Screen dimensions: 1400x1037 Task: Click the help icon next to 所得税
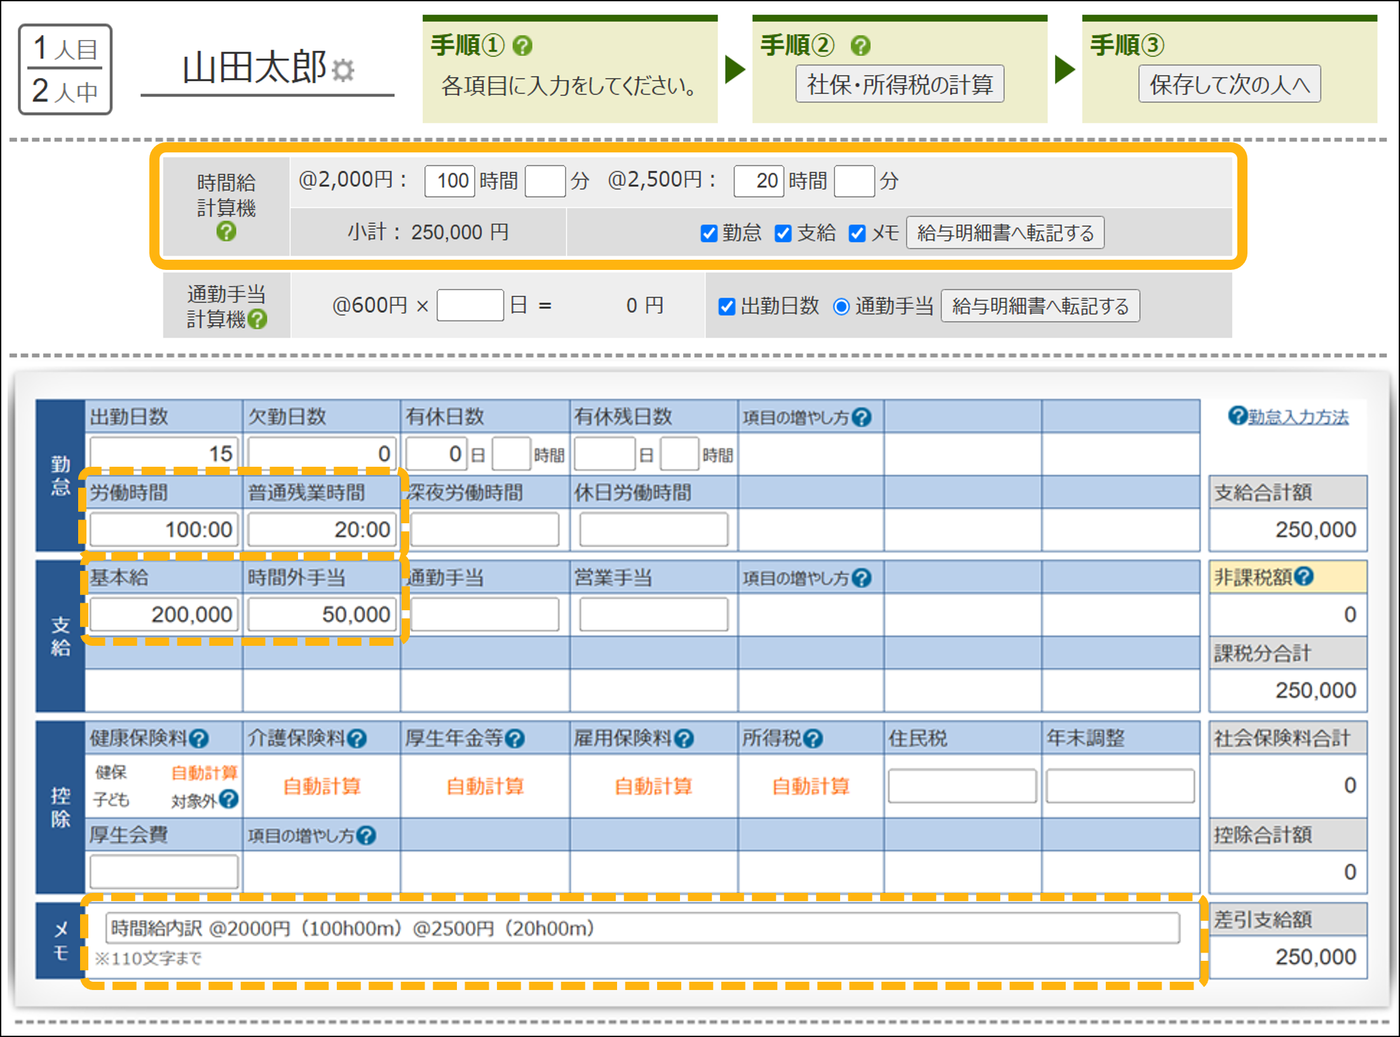[813, 739]
